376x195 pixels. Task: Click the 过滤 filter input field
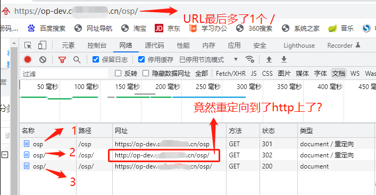pos(64,74)
